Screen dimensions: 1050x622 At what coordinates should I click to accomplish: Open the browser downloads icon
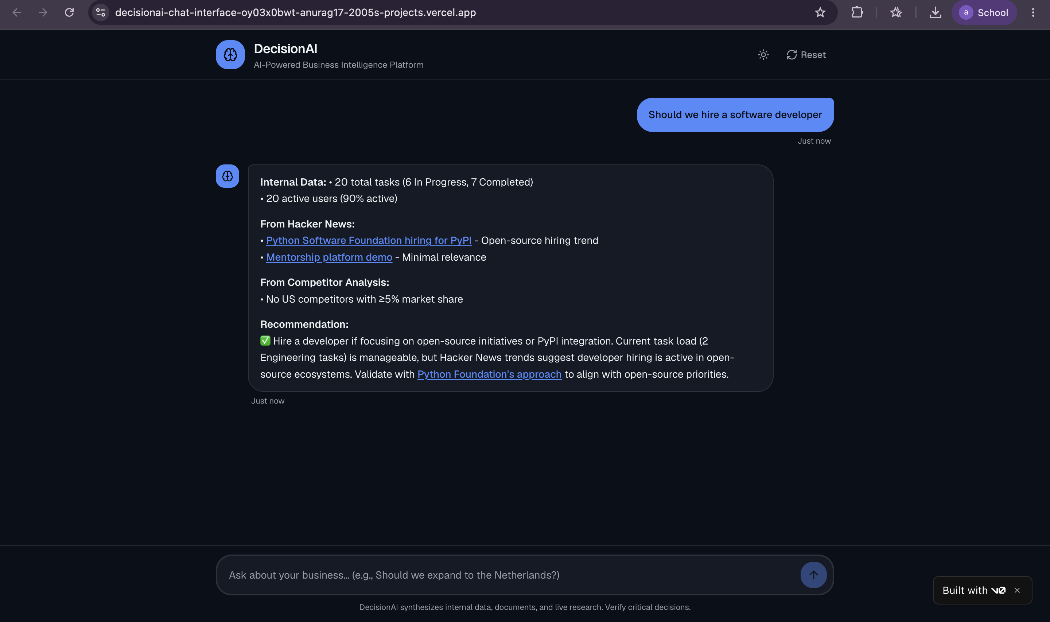(x=935, y=12)
